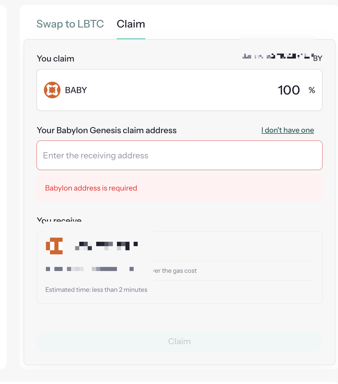This screenshot has height=384, width=338.
Task: Click the blurred balance text above BABY box
Action: 282,56
